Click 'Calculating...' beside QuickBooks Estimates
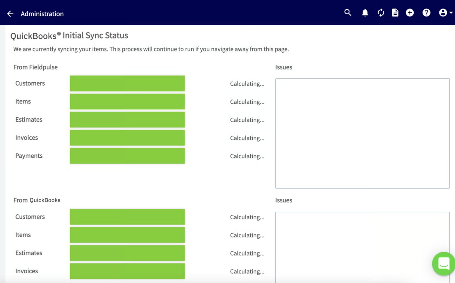 247,254
